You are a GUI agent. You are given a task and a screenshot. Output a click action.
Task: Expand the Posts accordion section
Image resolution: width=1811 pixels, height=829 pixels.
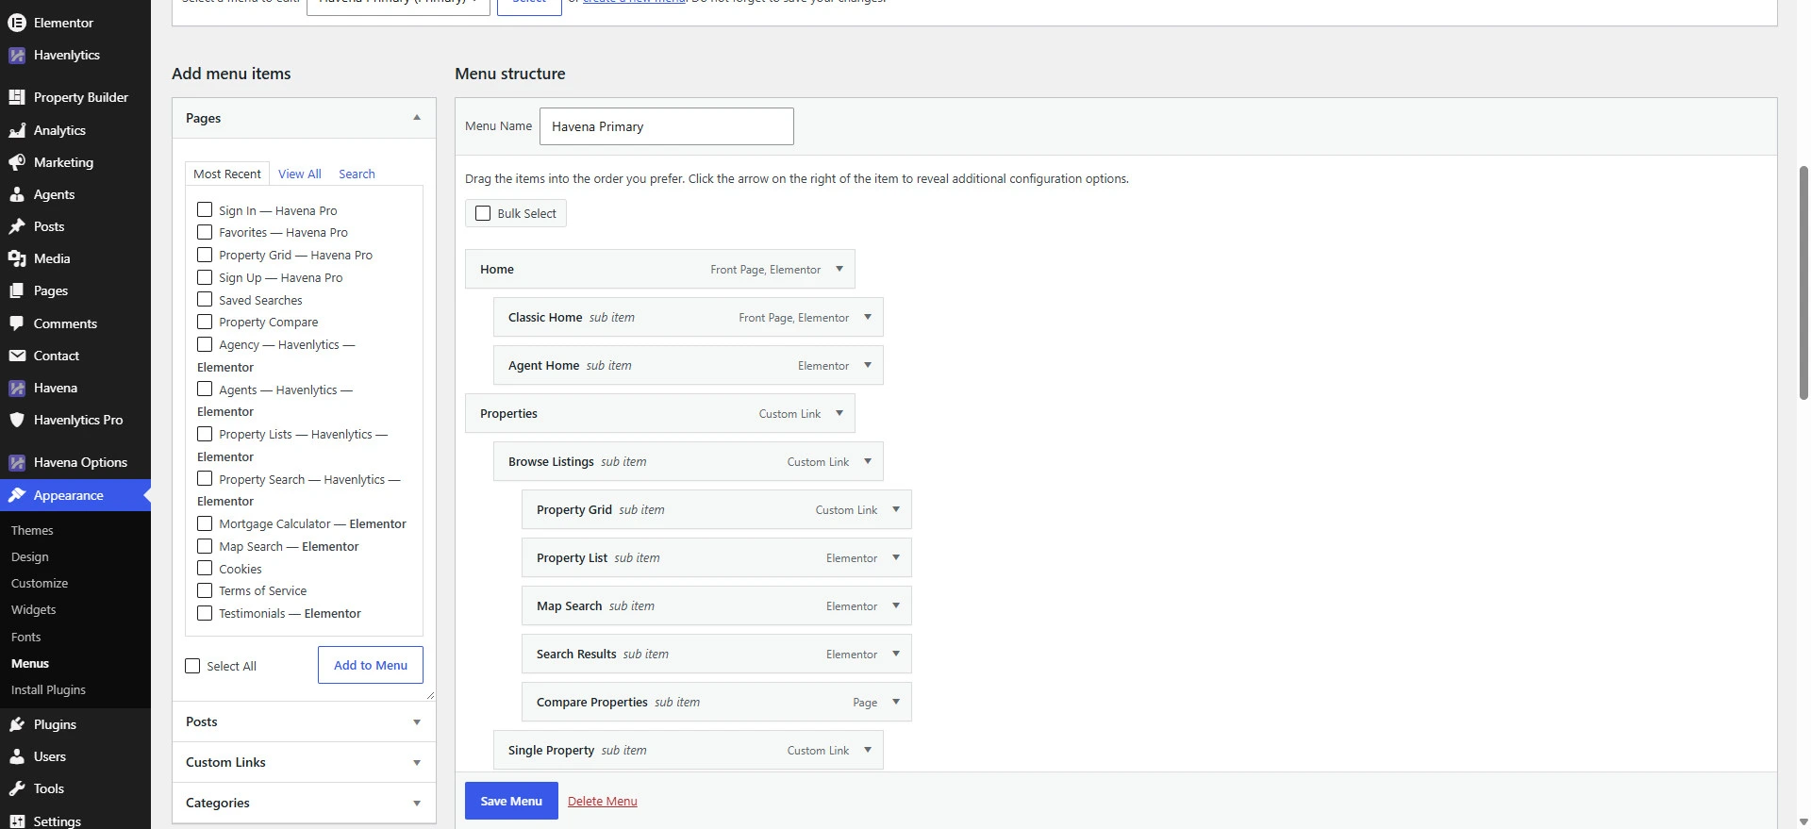[x=304, y=721]
